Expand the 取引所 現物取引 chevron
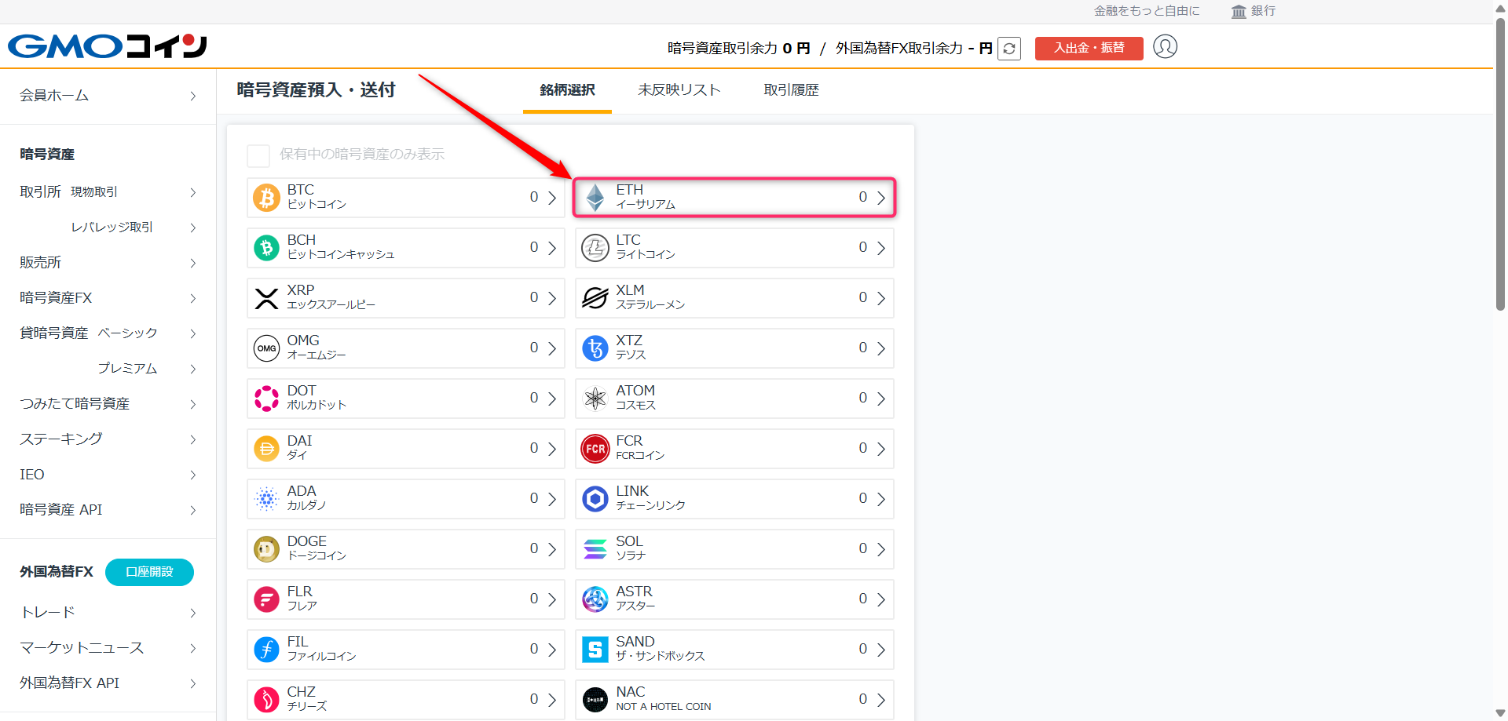The height and width of the screenshot is (721, 1508). 193,192
